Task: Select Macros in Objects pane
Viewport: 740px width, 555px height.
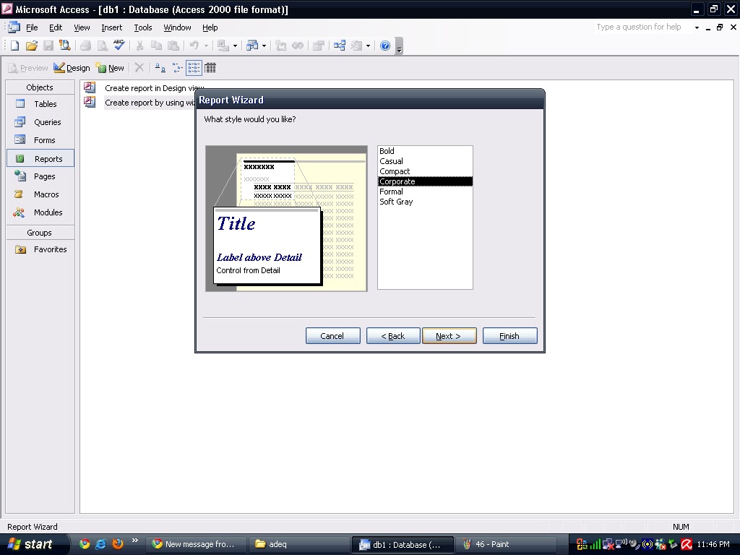Action: click(40, 194)
